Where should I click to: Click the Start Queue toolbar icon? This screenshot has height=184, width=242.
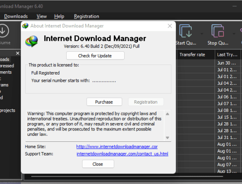[185, 31]
